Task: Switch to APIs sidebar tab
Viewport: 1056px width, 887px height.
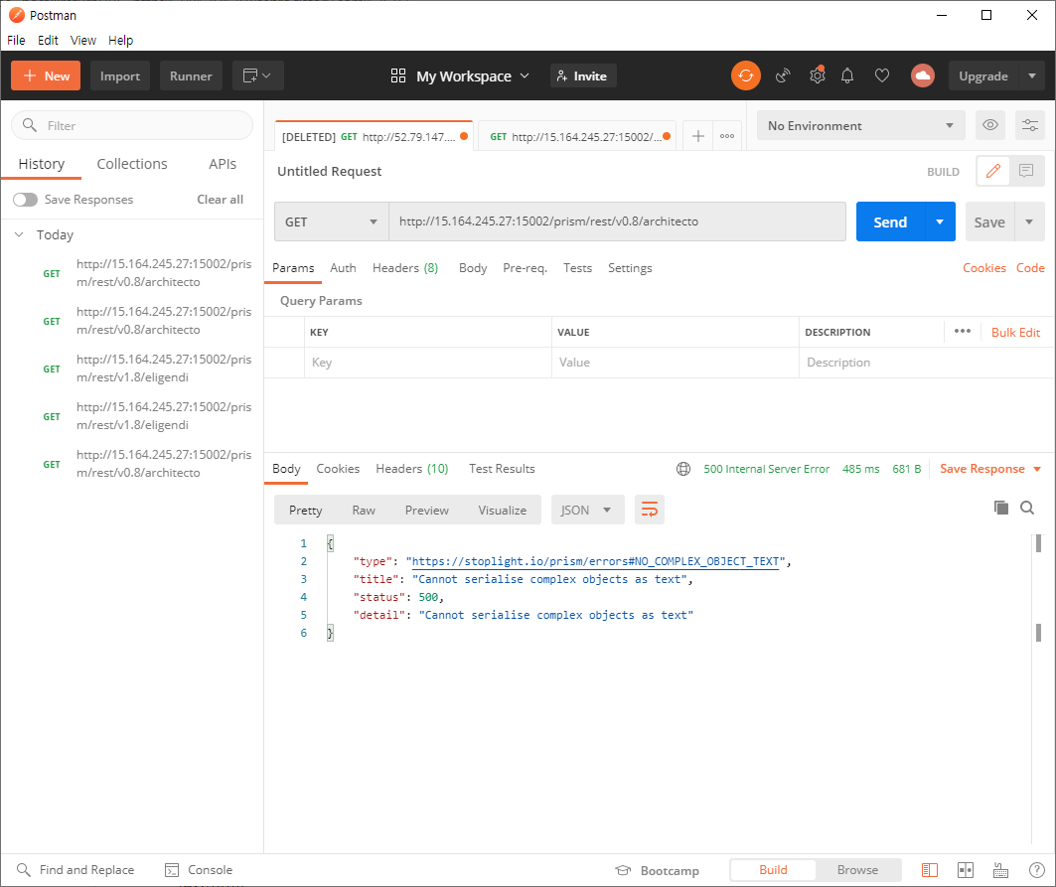Action: [x=223, y=164]
